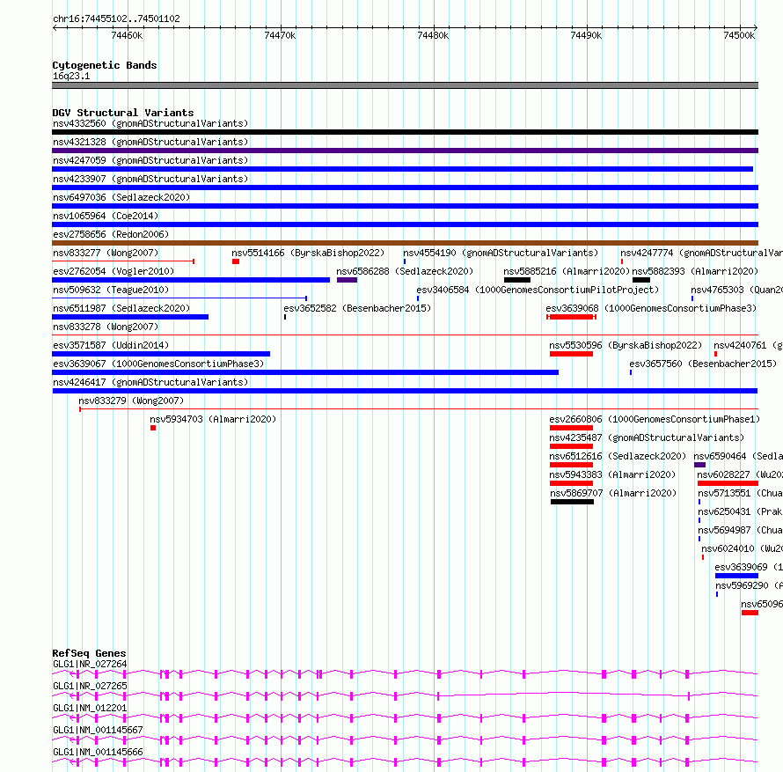This screenshot has width=783, height=772.
Task: Click esv3639069 variant label
Action: (x=749, y=567)
